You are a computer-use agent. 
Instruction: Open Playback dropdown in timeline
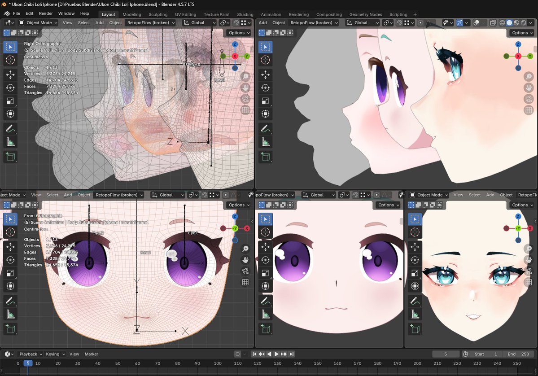point(31,354)
